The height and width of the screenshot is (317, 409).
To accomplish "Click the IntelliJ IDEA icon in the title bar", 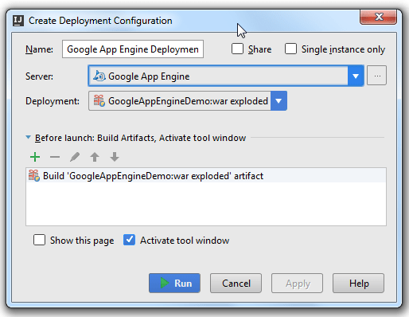I will coord(18,21).
